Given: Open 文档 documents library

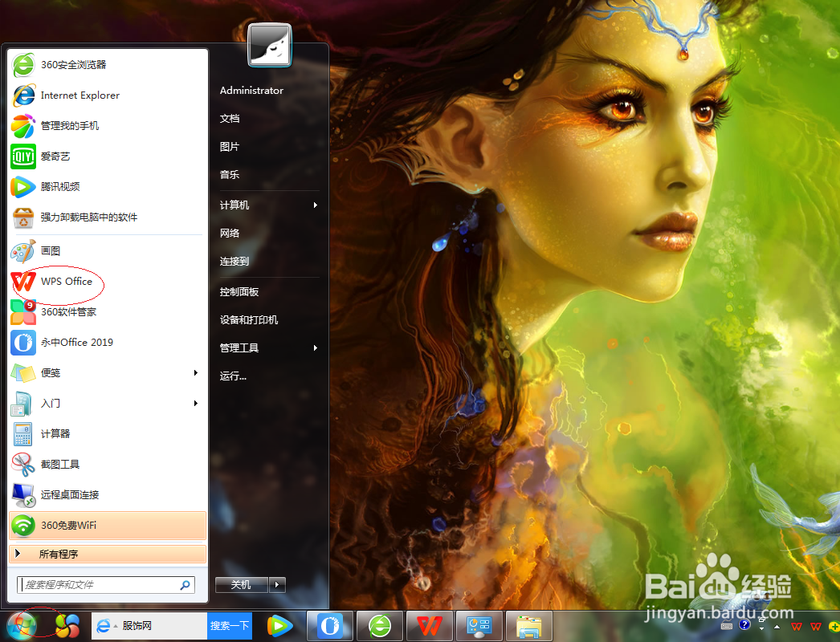Looking at the screenshot, I should (230, 119).
